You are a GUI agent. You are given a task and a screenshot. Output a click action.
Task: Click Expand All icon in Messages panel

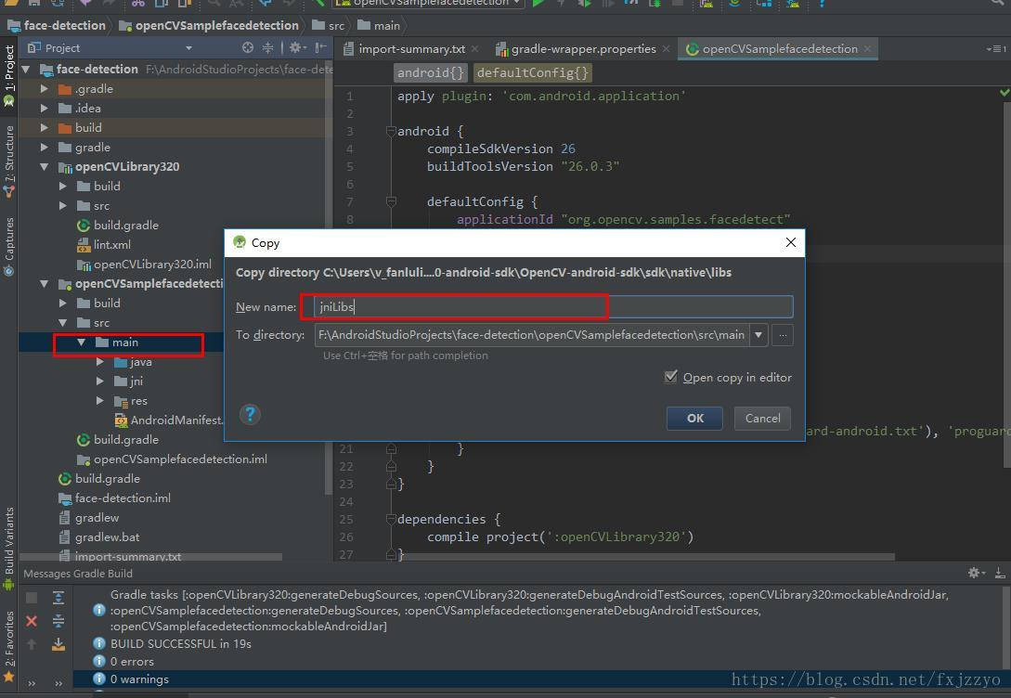coord(58,598)
